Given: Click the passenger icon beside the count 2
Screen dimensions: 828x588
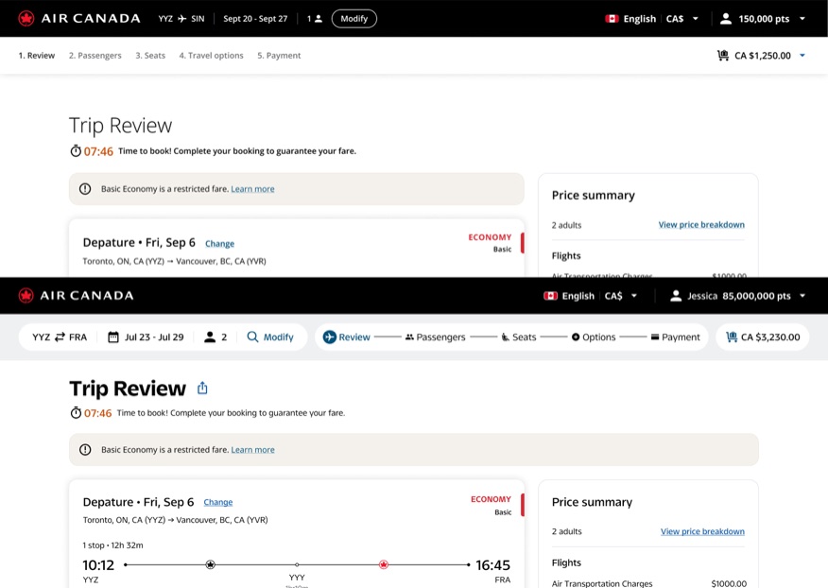Looking at the screenshot, I should (x=210, y=337).
